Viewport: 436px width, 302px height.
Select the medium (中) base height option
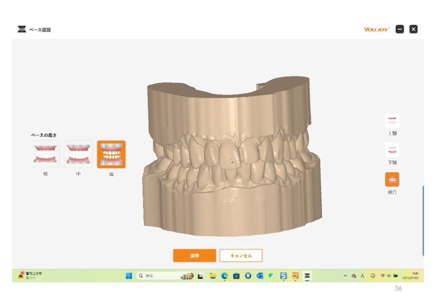tap(78, 154)
